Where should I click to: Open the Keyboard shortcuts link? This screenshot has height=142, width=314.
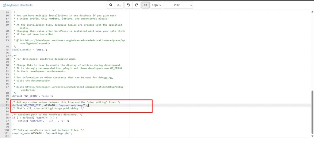pos(17,5)
